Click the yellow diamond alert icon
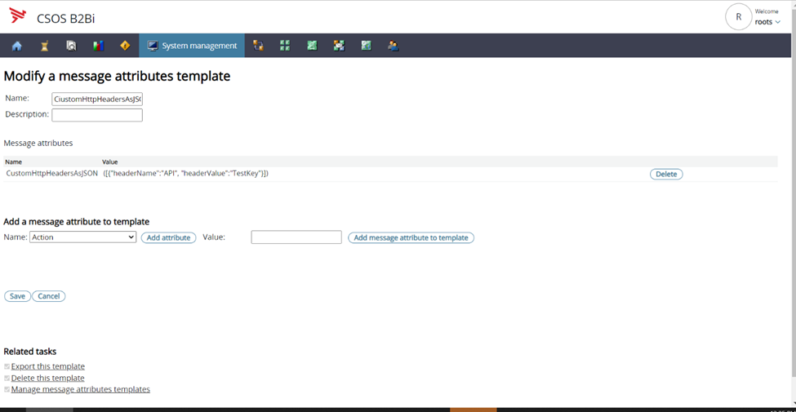Screen dimensions: 796x412 tap(125, 46)
